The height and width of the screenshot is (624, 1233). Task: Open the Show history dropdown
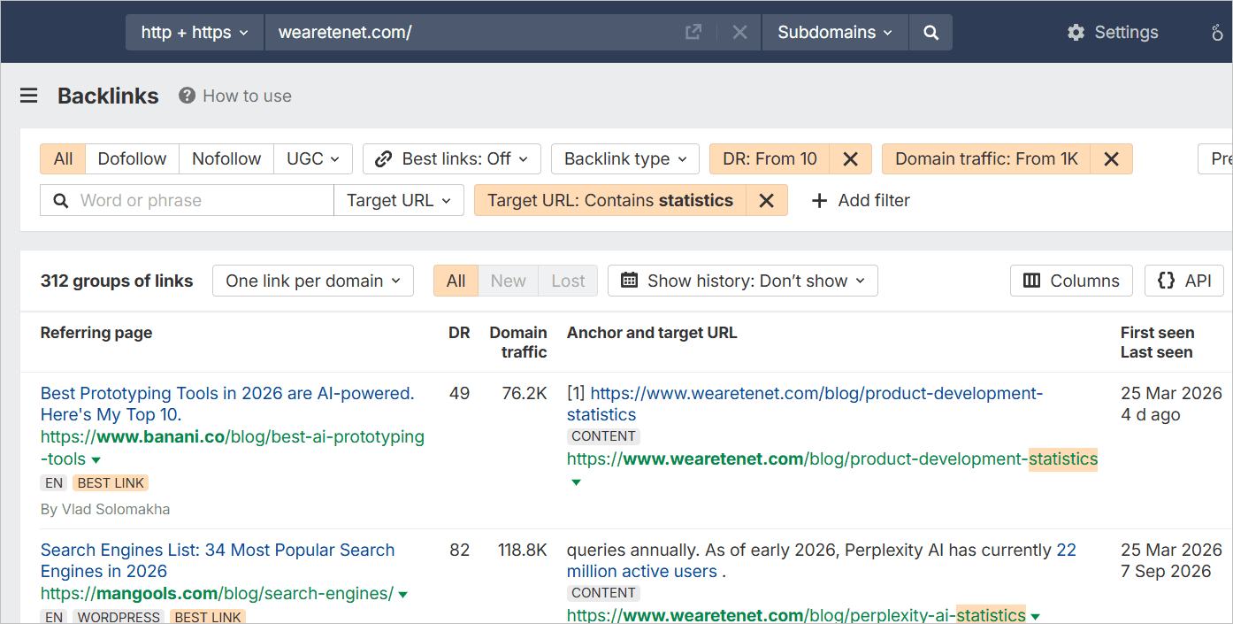click(743, 281)
